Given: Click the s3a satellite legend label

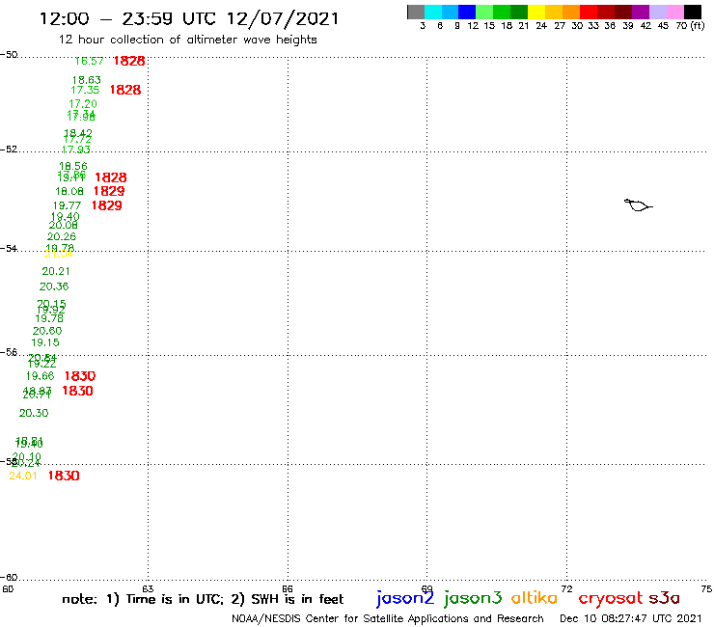Looking at the screenshot, I should [x=665, y=598].
